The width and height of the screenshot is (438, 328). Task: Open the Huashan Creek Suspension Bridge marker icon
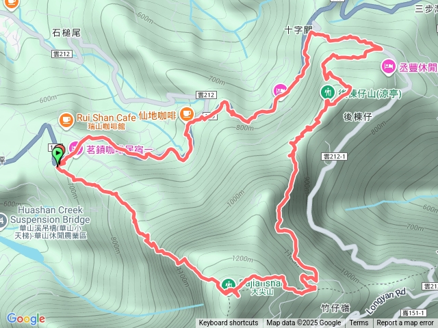[x=1, y=221]
